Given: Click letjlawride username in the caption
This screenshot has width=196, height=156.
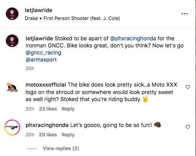Looking at the screenshot, I should click(39, 38).
